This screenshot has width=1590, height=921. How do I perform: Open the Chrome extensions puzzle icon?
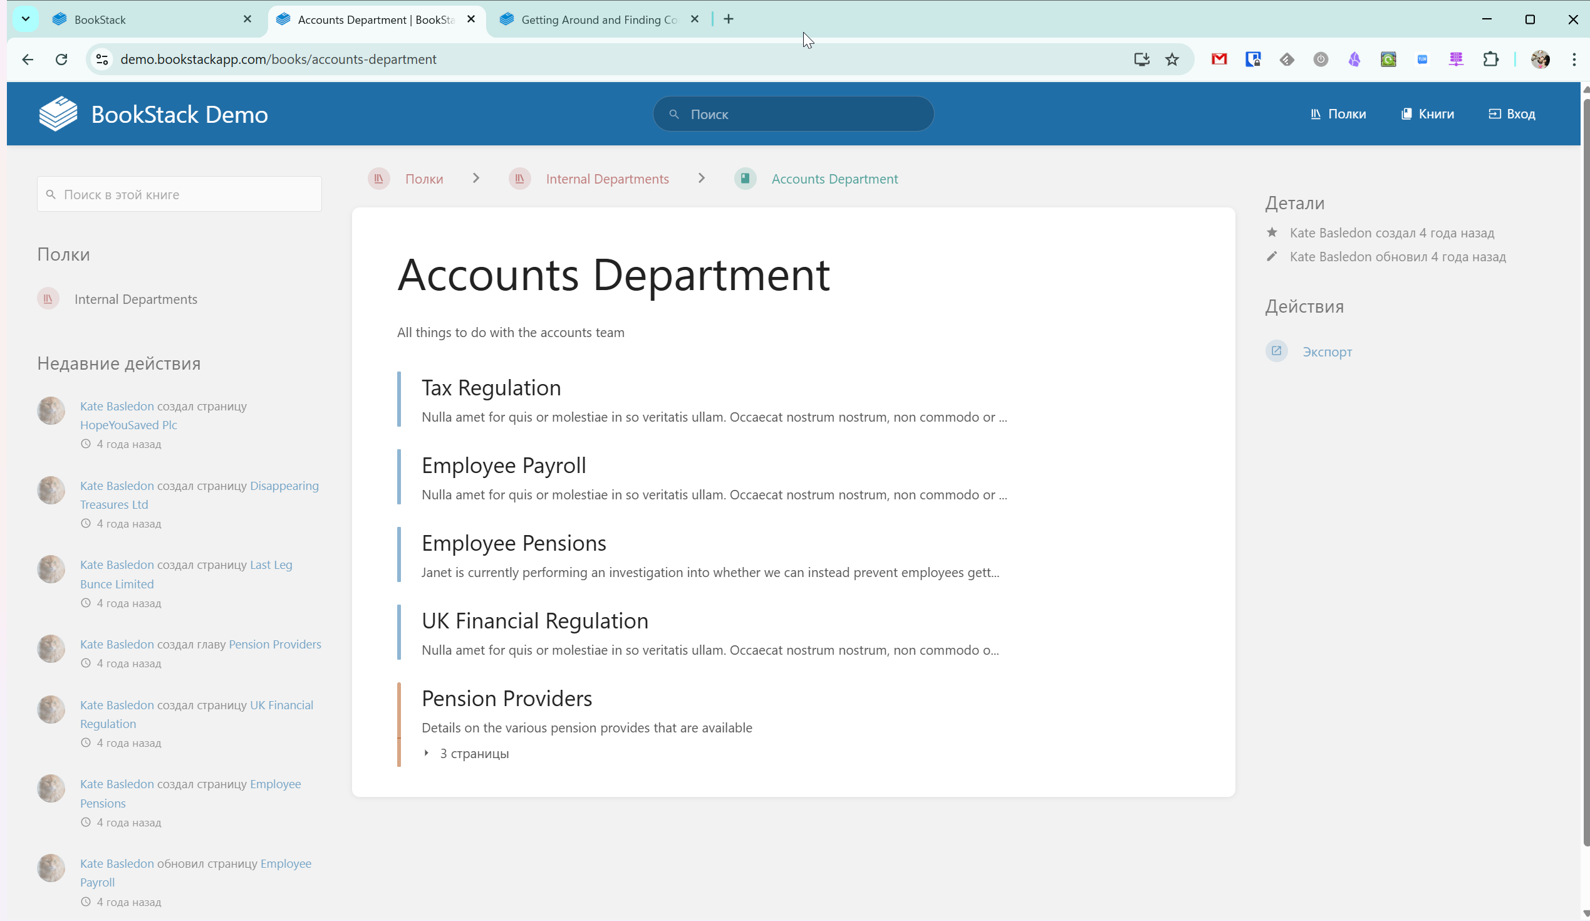pyautogui.click(x=1490, y=60)
